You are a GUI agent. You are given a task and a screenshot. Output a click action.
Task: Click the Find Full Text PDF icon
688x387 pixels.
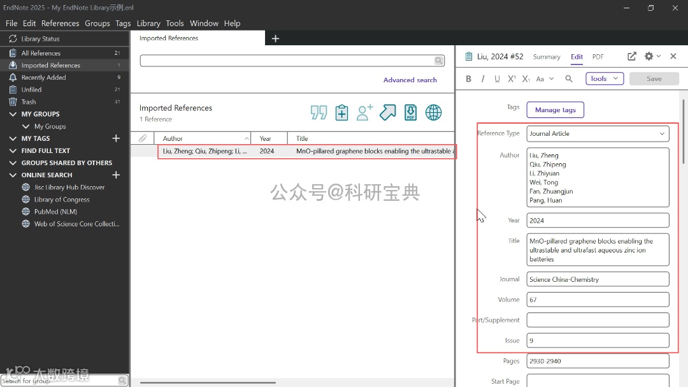(411, 112)
